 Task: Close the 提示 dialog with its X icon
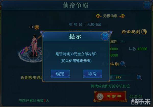click(105, 36)
